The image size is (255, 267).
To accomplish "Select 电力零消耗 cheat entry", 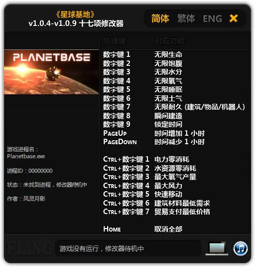I will coord(172,160).
